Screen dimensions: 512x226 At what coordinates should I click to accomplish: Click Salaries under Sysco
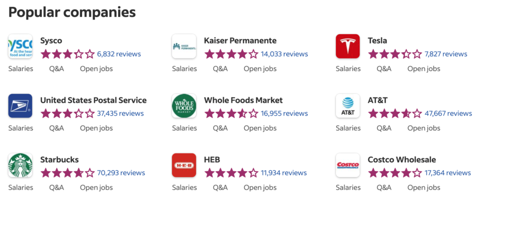pyautogui.click(x=20, y=68)
